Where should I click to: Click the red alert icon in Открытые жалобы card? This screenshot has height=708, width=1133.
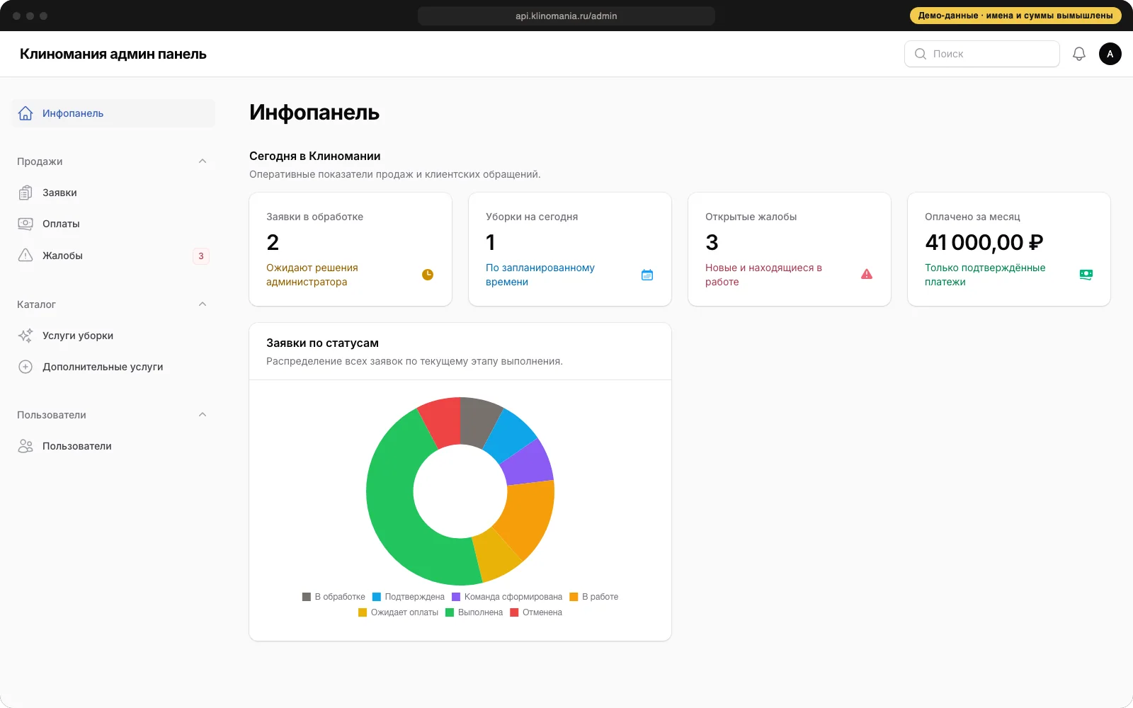867,274
